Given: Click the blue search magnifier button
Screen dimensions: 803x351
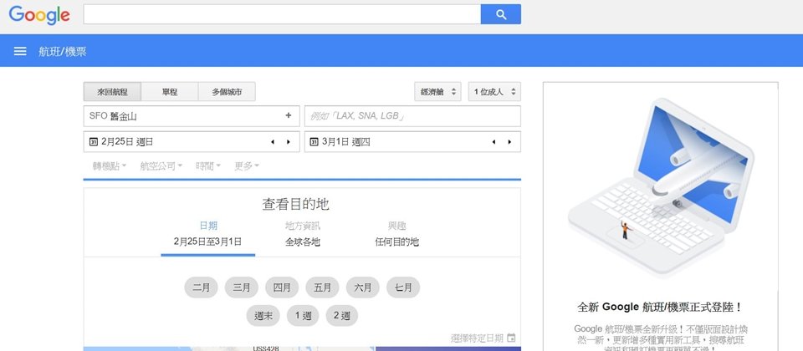Looking at the screenshot, I should tap(501, 14).
